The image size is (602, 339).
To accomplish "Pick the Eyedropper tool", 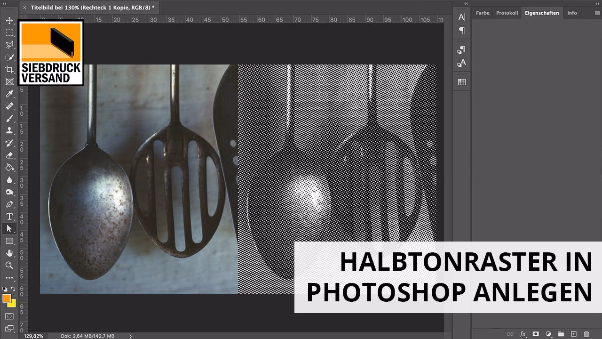I will pos(9,94).
